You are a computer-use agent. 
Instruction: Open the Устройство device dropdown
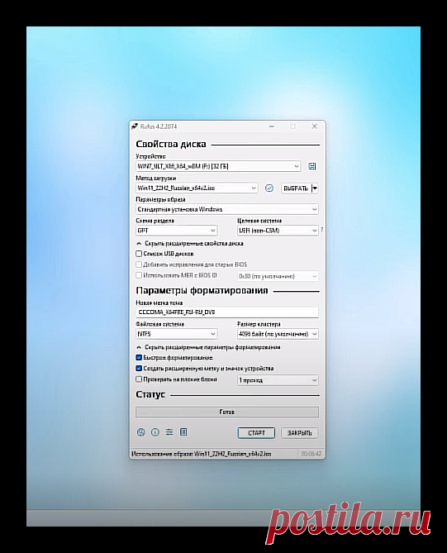218,166
